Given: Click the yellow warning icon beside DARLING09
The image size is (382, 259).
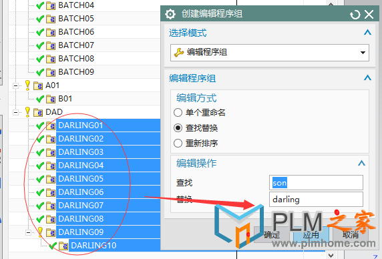Looking at the screenshot, I should [x=40, y=232].
